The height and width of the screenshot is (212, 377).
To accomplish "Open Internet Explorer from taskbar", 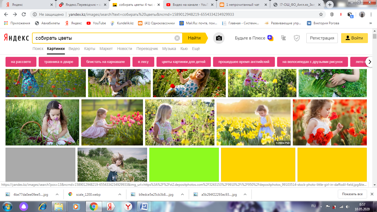I will (x=43, y=206).
